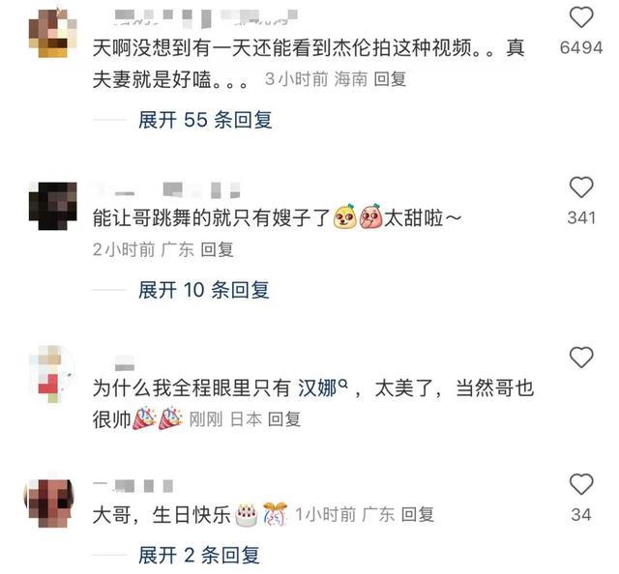Click the search icon beside 汉娜
The image size is (619, 574).
[343, 383]
